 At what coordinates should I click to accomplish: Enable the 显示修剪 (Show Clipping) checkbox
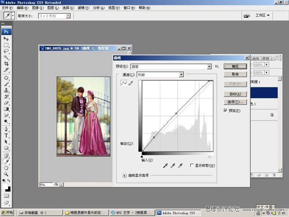[192, 165]
